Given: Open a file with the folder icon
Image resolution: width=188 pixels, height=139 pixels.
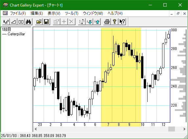Looking at the screenshot, I should (39, 22).
